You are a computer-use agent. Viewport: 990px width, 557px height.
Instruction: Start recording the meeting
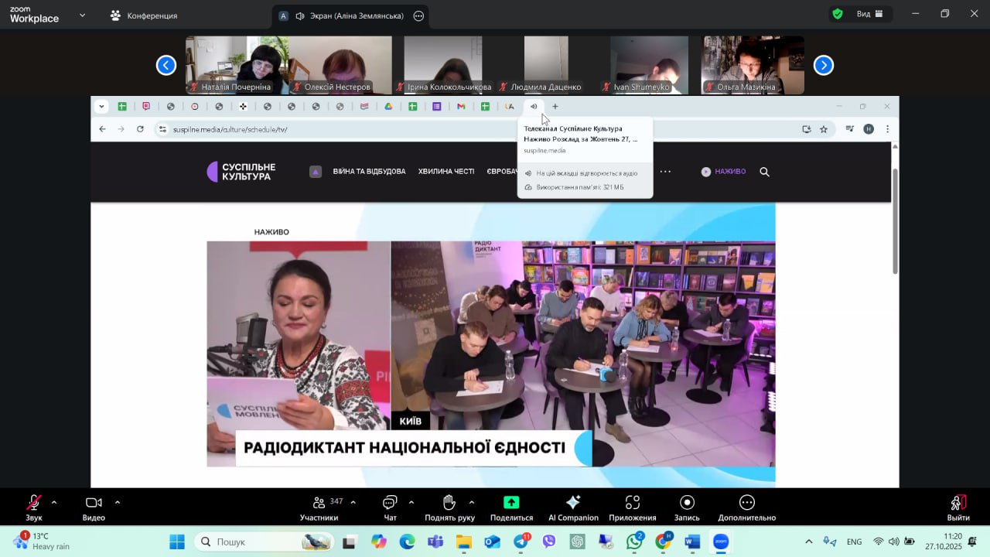point(687,503)
